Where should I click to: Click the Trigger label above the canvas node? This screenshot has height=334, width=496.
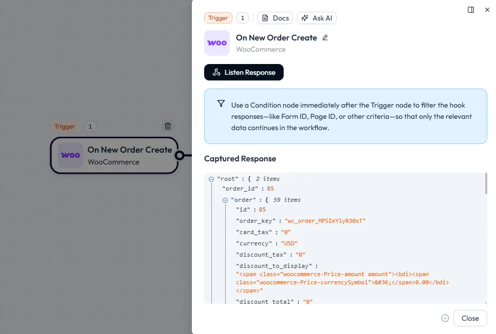65,127
